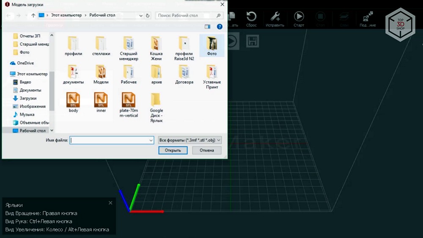Select the inner STL file
This screenshot has height=238, width=423.
pos(101,102)
